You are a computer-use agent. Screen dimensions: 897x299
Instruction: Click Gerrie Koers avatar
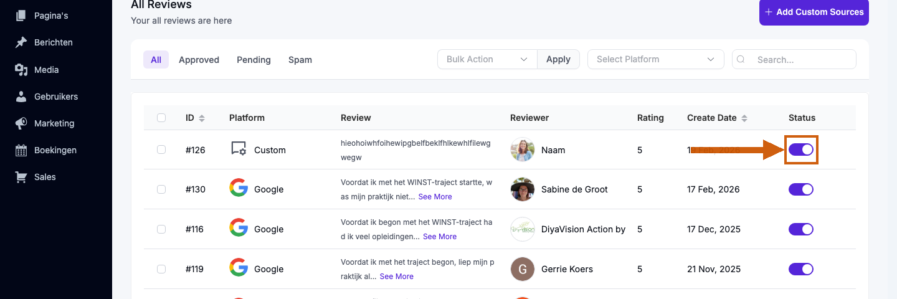522,268
